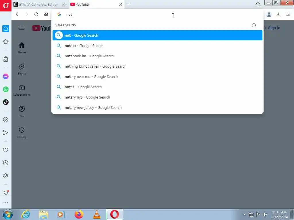
Task: Click the smiley feedback icon in suggestions
Action: tap(254, 25)
